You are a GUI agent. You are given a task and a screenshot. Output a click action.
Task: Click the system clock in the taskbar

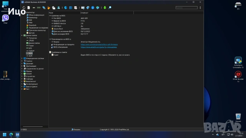(x=239, y=135)
